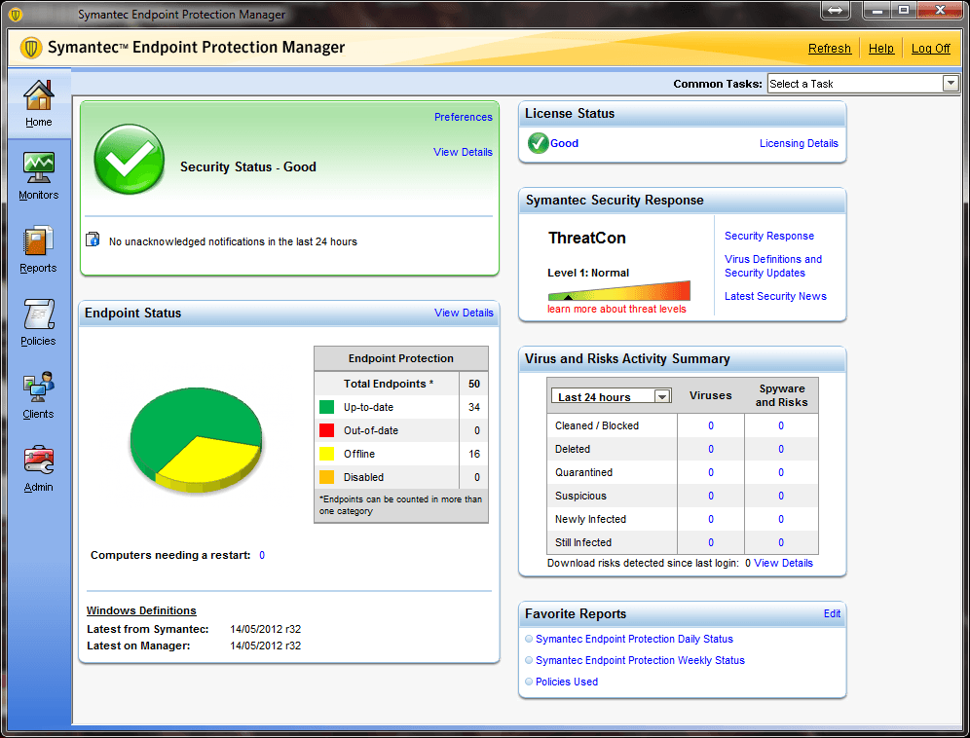Click the Latest from Symantec date value
This screenshot has width=970, height=738.
(x=266, y=629)
